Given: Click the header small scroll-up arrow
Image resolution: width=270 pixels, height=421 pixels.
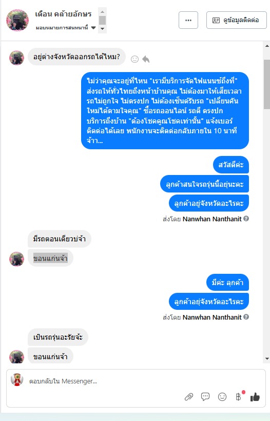Looking at the screenshot, I should [x=102, y=12].
